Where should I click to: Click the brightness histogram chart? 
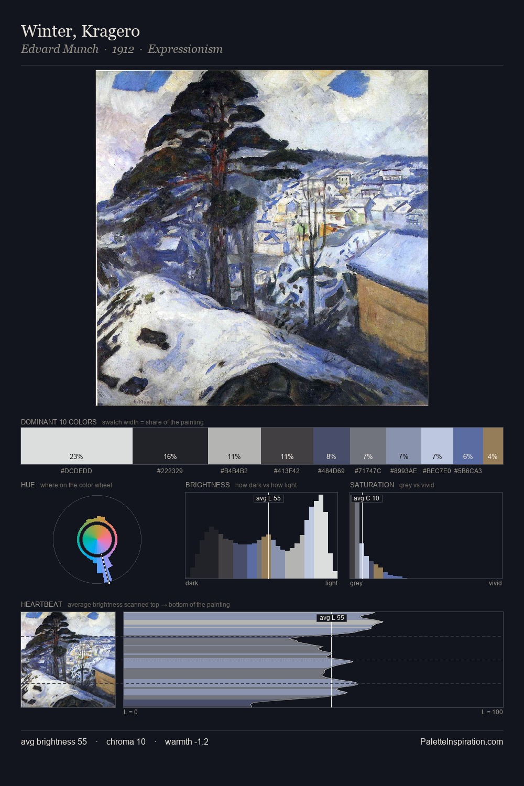261,536
